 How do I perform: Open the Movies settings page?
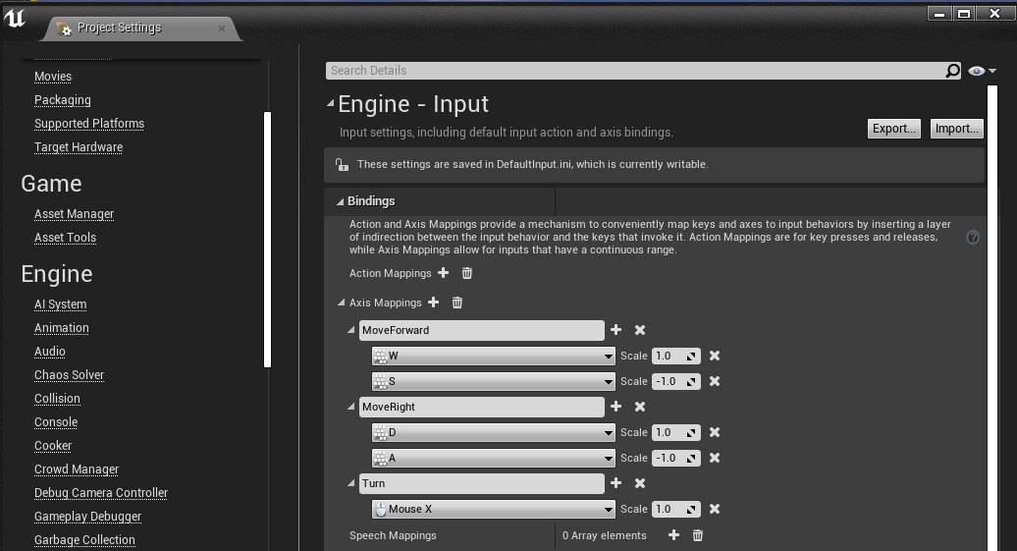pos(53,77)
